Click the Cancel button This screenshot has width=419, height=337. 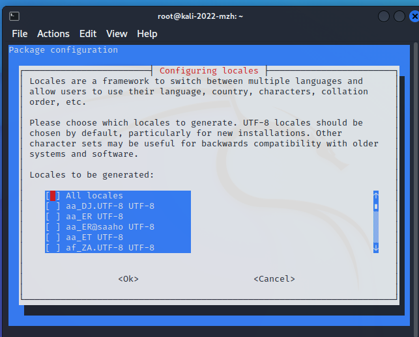click(274, 279)
